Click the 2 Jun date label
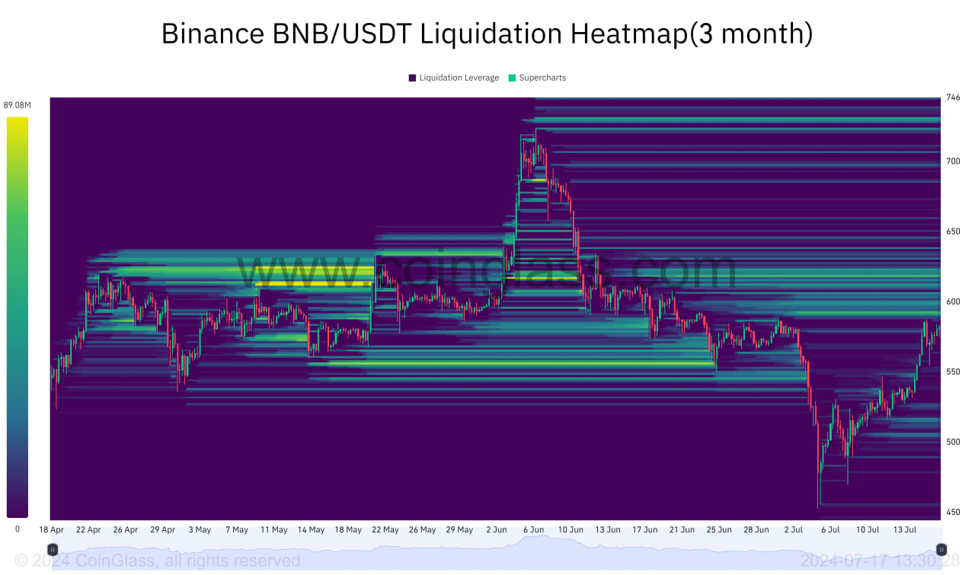 point(496,529)
